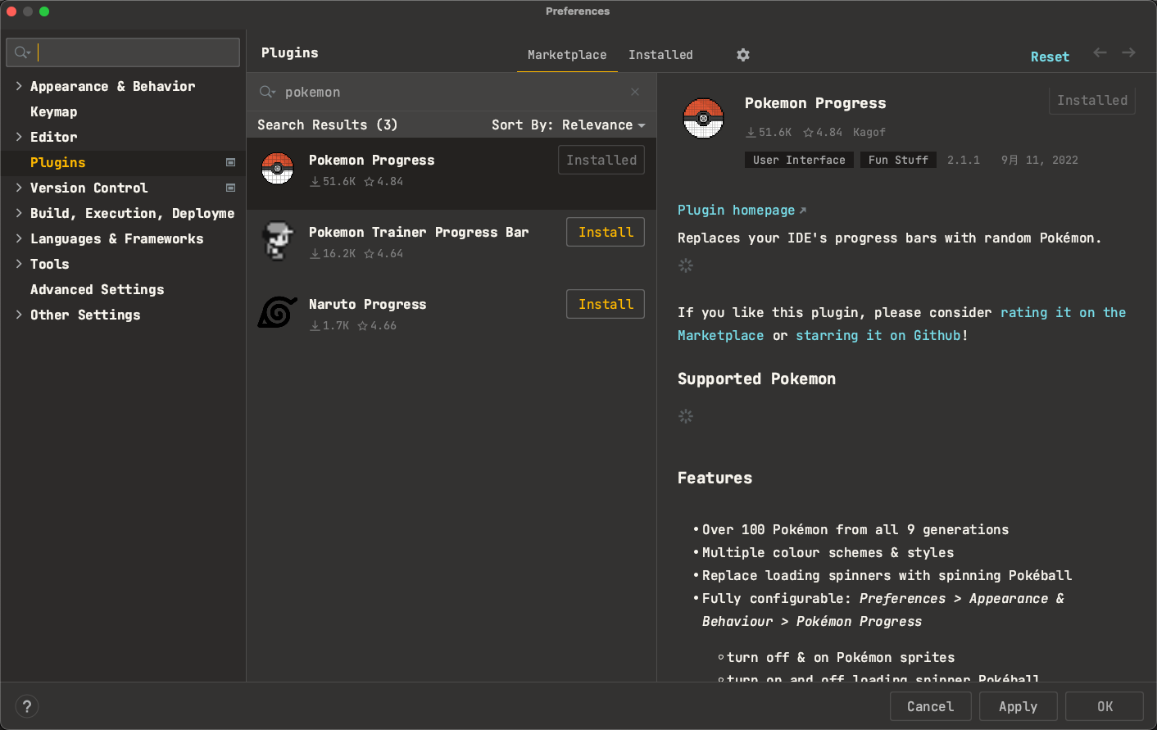Click the User Interface tag
This screenshot has height=730, width=1157.
[x=799, y=160]
